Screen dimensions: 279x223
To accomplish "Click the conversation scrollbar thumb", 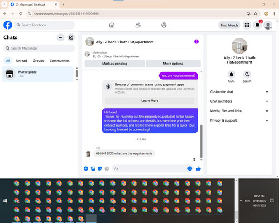I will [201, 141].
